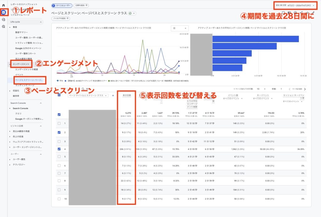Open the Explore icon in left rail
Image resolution: width=321 pixels, height=217 pixels.
[x=3, y=19]
